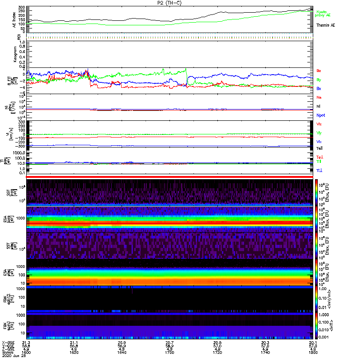Click the time tick label "1720"
This screenshot has height=362, width=339.
217,352
